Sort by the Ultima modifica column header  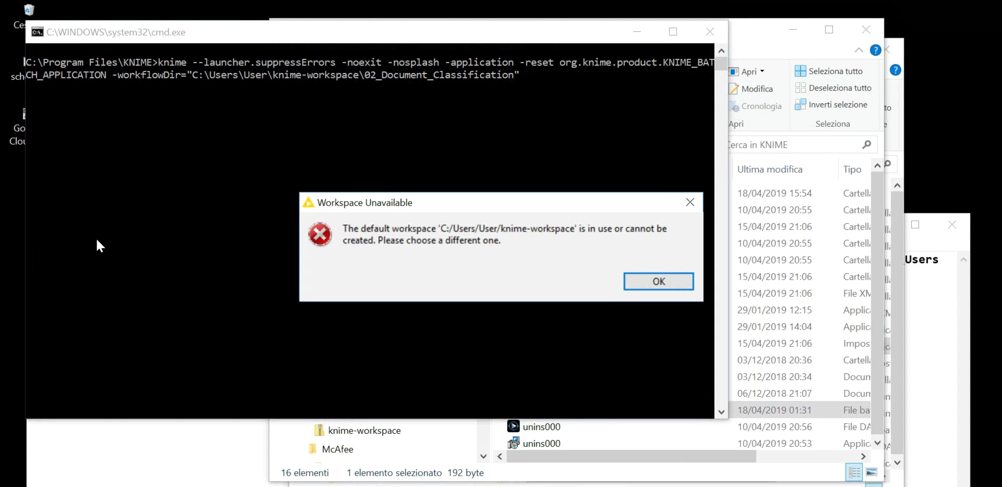(x=770, y=169)
